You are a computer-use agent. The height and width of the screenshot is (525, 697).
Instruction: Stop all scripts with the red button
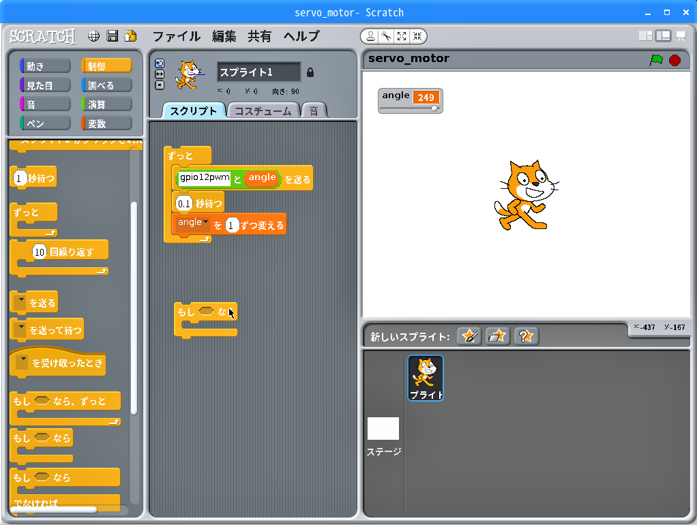(674, 60)
